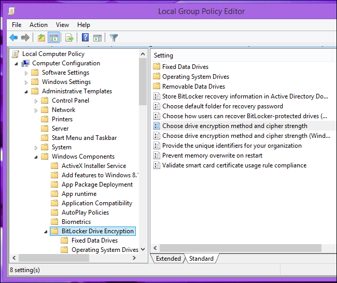337x283 pixels.
Task: Open Help via blue question mark icon
Action: pyautogui.click(x=85, y=37)
